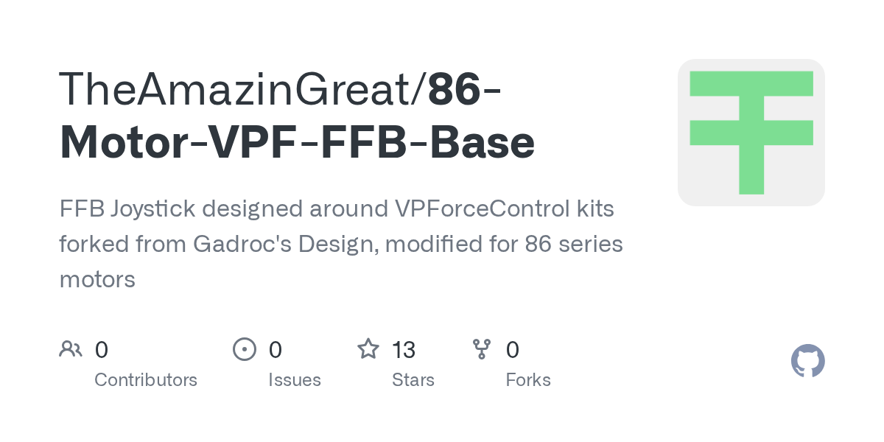Click the forks count number
The image size is (884, 442).
click(513, 349)
